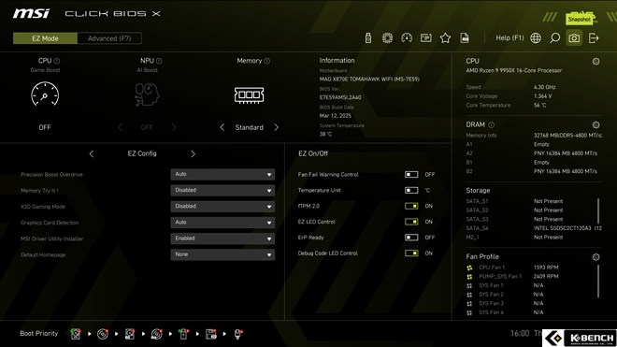Image resolution: width=617 pixels, height=347 pixels.
Task: Turn off Debug Code LED Control
Action: coord(411,253)
